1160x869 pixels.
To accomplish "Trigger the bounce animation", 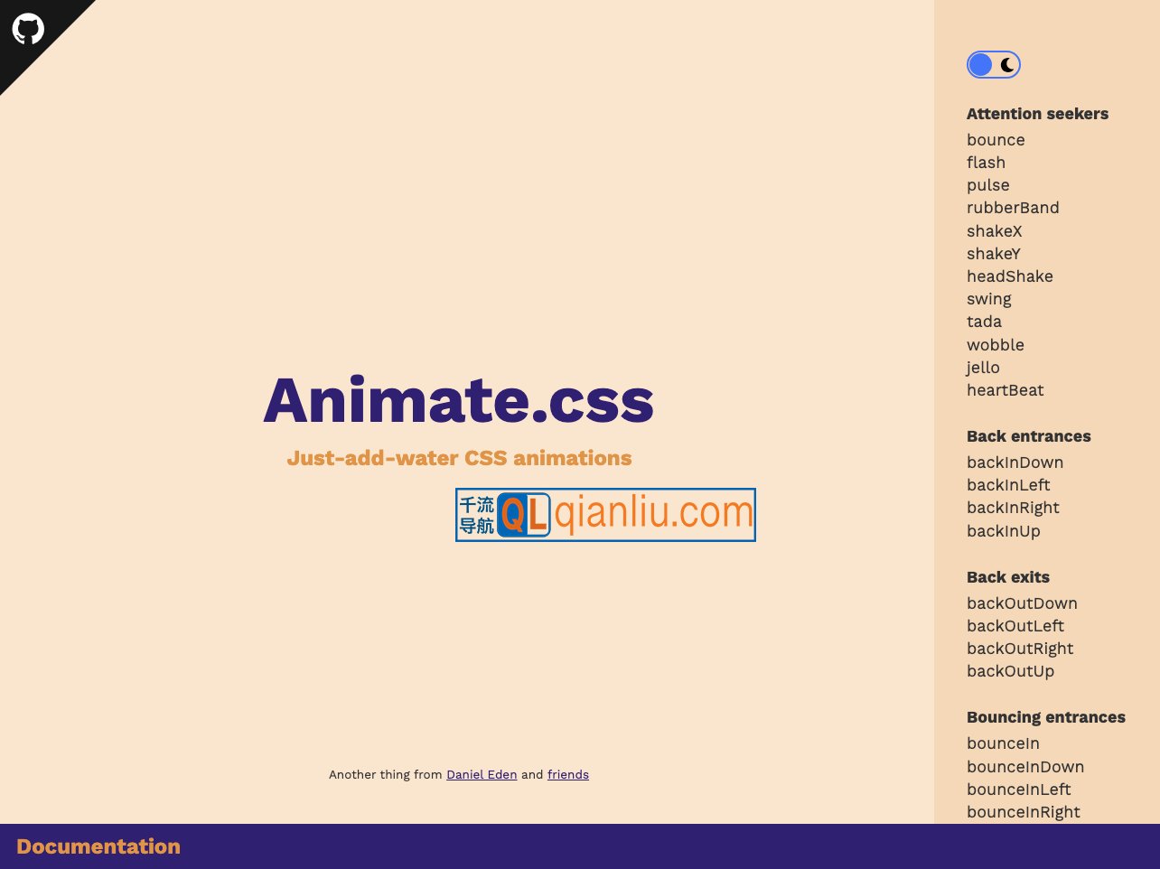I will (x=996, y=140).
